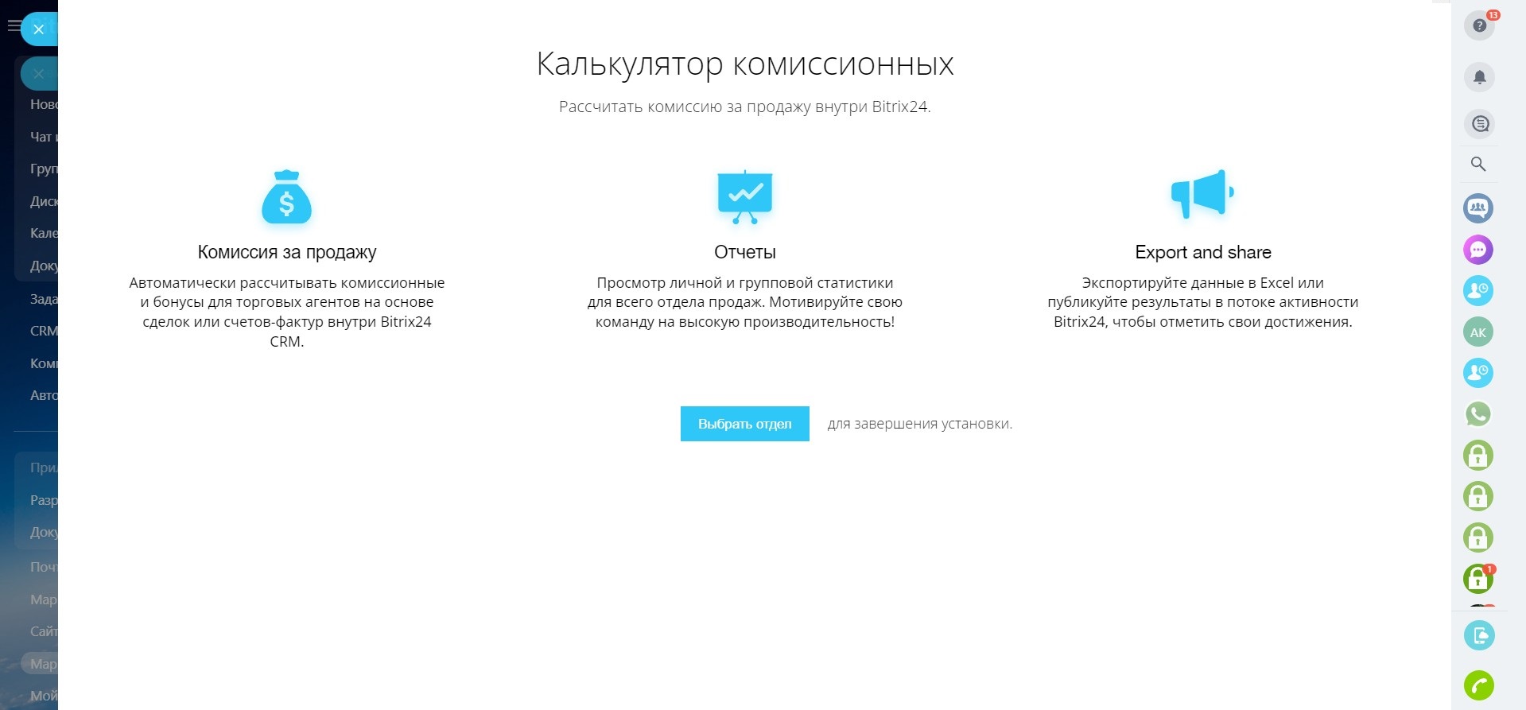Click the money bag commission icon
This screenshot has width=1526, height=710.
pyautogui.click(x=287, y=196)
